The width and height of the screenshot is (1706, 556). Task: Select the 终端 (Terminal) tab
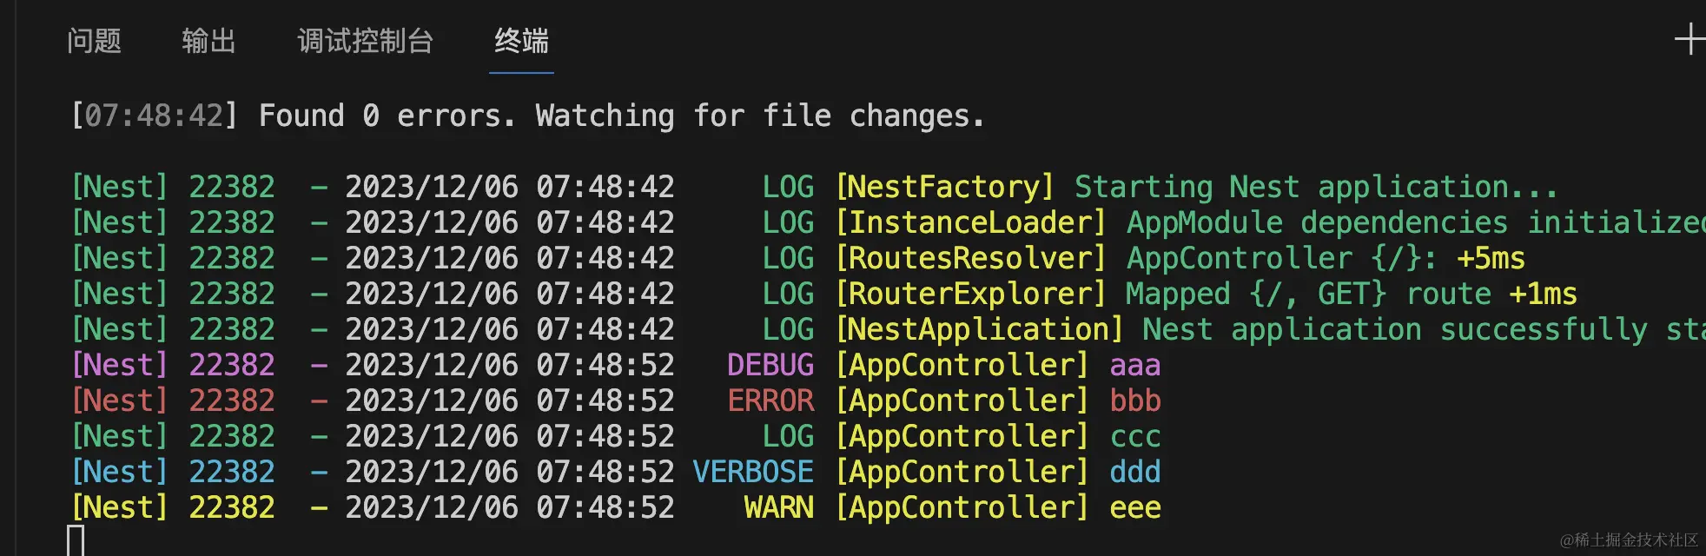pos(521,41)
